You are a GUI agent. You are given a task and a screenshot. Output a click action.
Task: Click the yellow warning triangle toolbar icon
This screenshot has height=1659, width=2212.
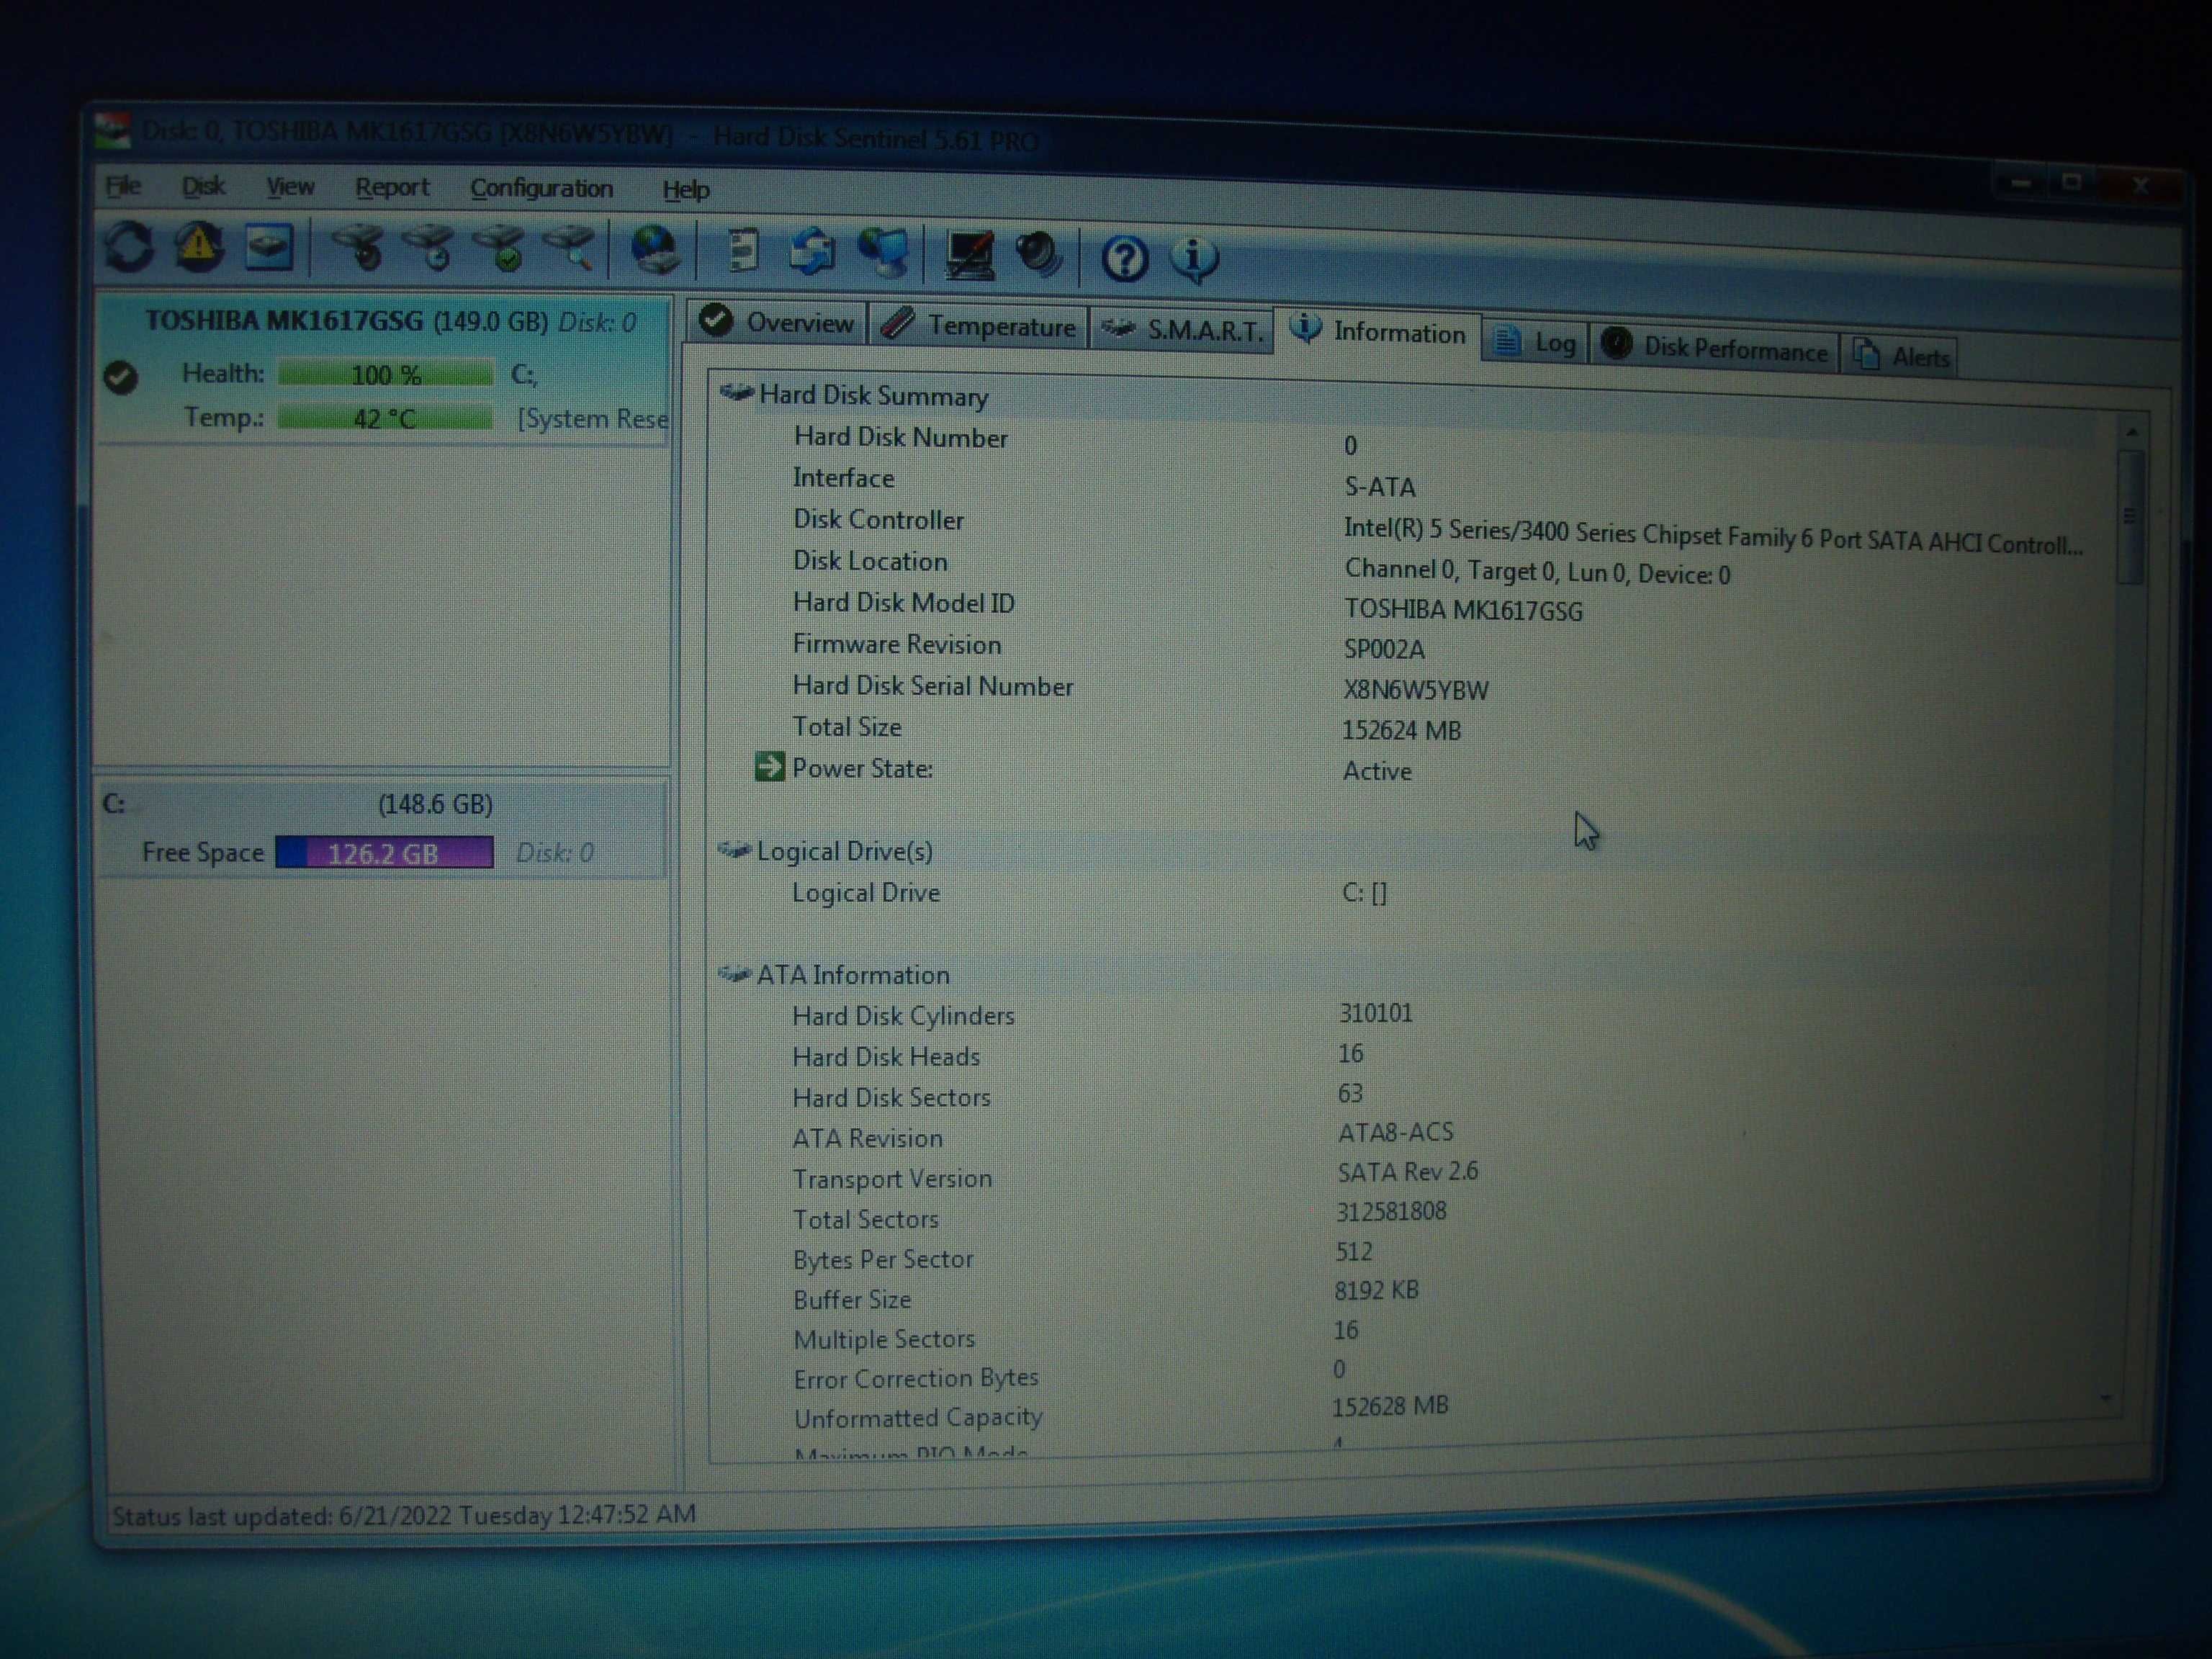(199, 246)
